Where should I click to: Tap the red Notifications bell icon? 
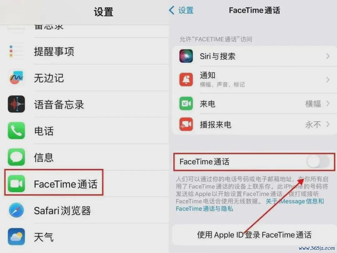186,79
